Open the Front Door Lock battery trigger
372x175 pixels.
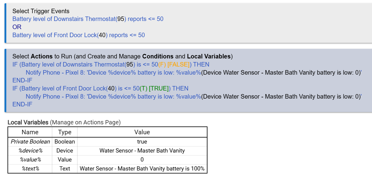point(78,35)
